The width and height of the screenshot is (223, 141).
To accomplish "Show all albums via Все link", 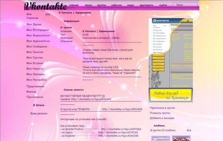I will [189, 130].
